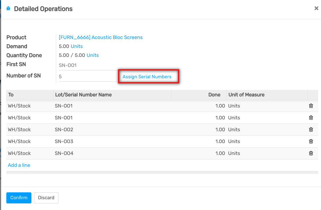Screen dimensions: 321x210
Task: Add a line to the operations table
Action: pos(19,165)
